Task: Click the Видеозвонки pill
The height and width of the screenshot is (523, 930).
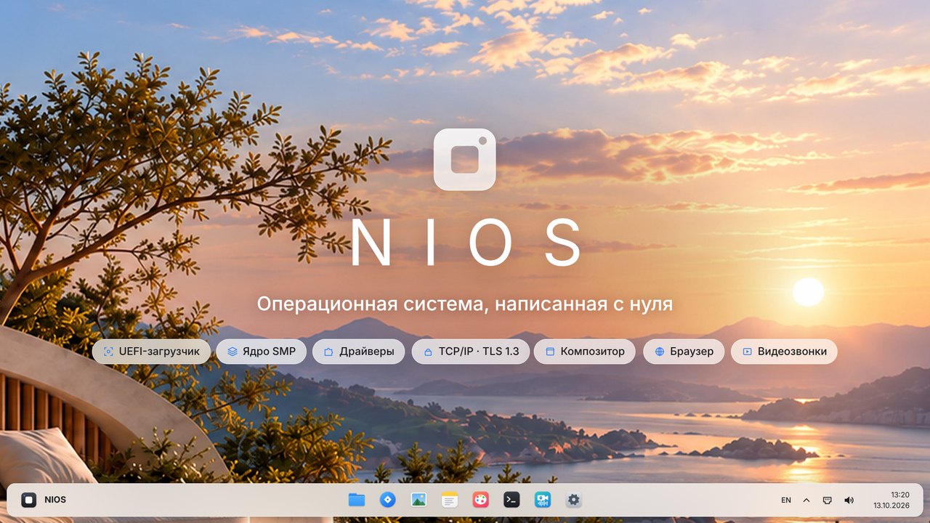Action: pyautogui.click(x=784, y=352)
